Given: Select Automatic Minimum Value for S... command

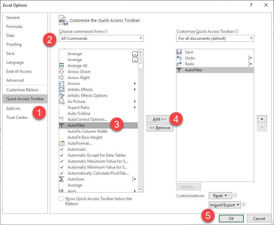Looking at the screenshot, I should tap(98, 167).
